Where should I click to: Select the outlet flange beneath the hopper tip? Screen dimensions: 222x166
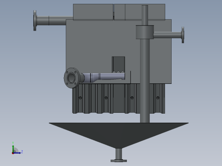tap(119, 161)
